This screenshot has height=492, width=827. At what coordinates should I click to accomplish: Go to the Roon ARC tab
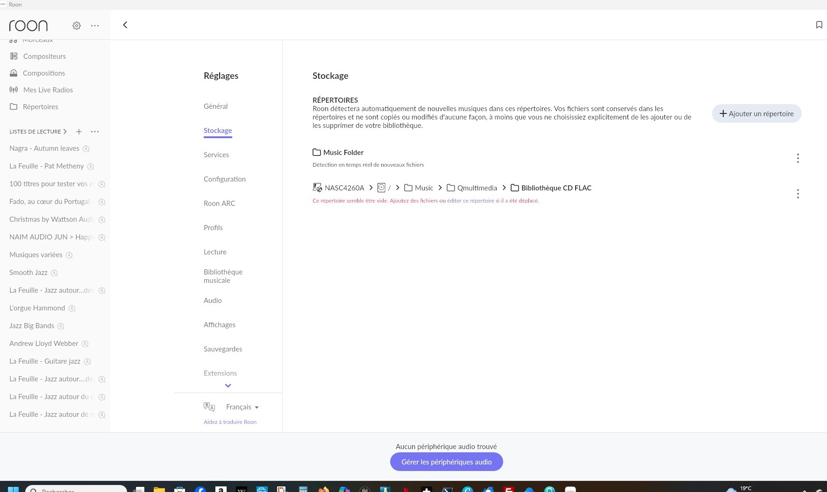coord(220,204)
